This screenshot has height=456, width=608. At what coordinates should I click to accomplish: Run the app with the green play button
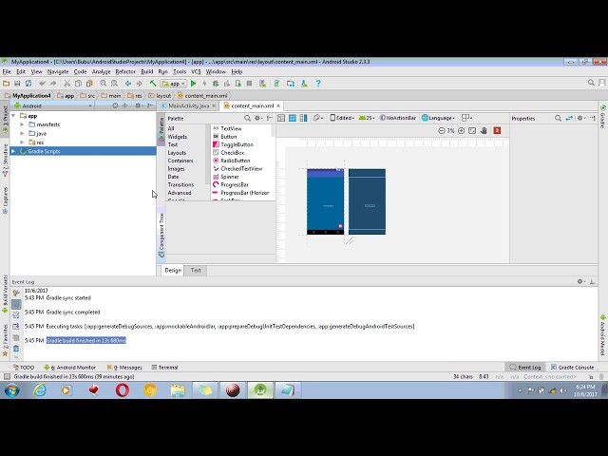tap(194, 84)
